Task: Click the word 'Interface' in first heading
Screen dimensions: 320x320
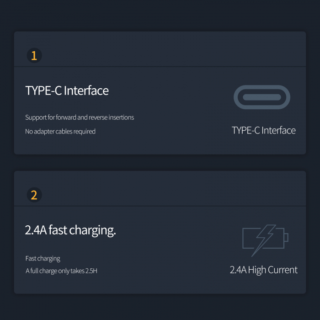Action: [86, 91]
